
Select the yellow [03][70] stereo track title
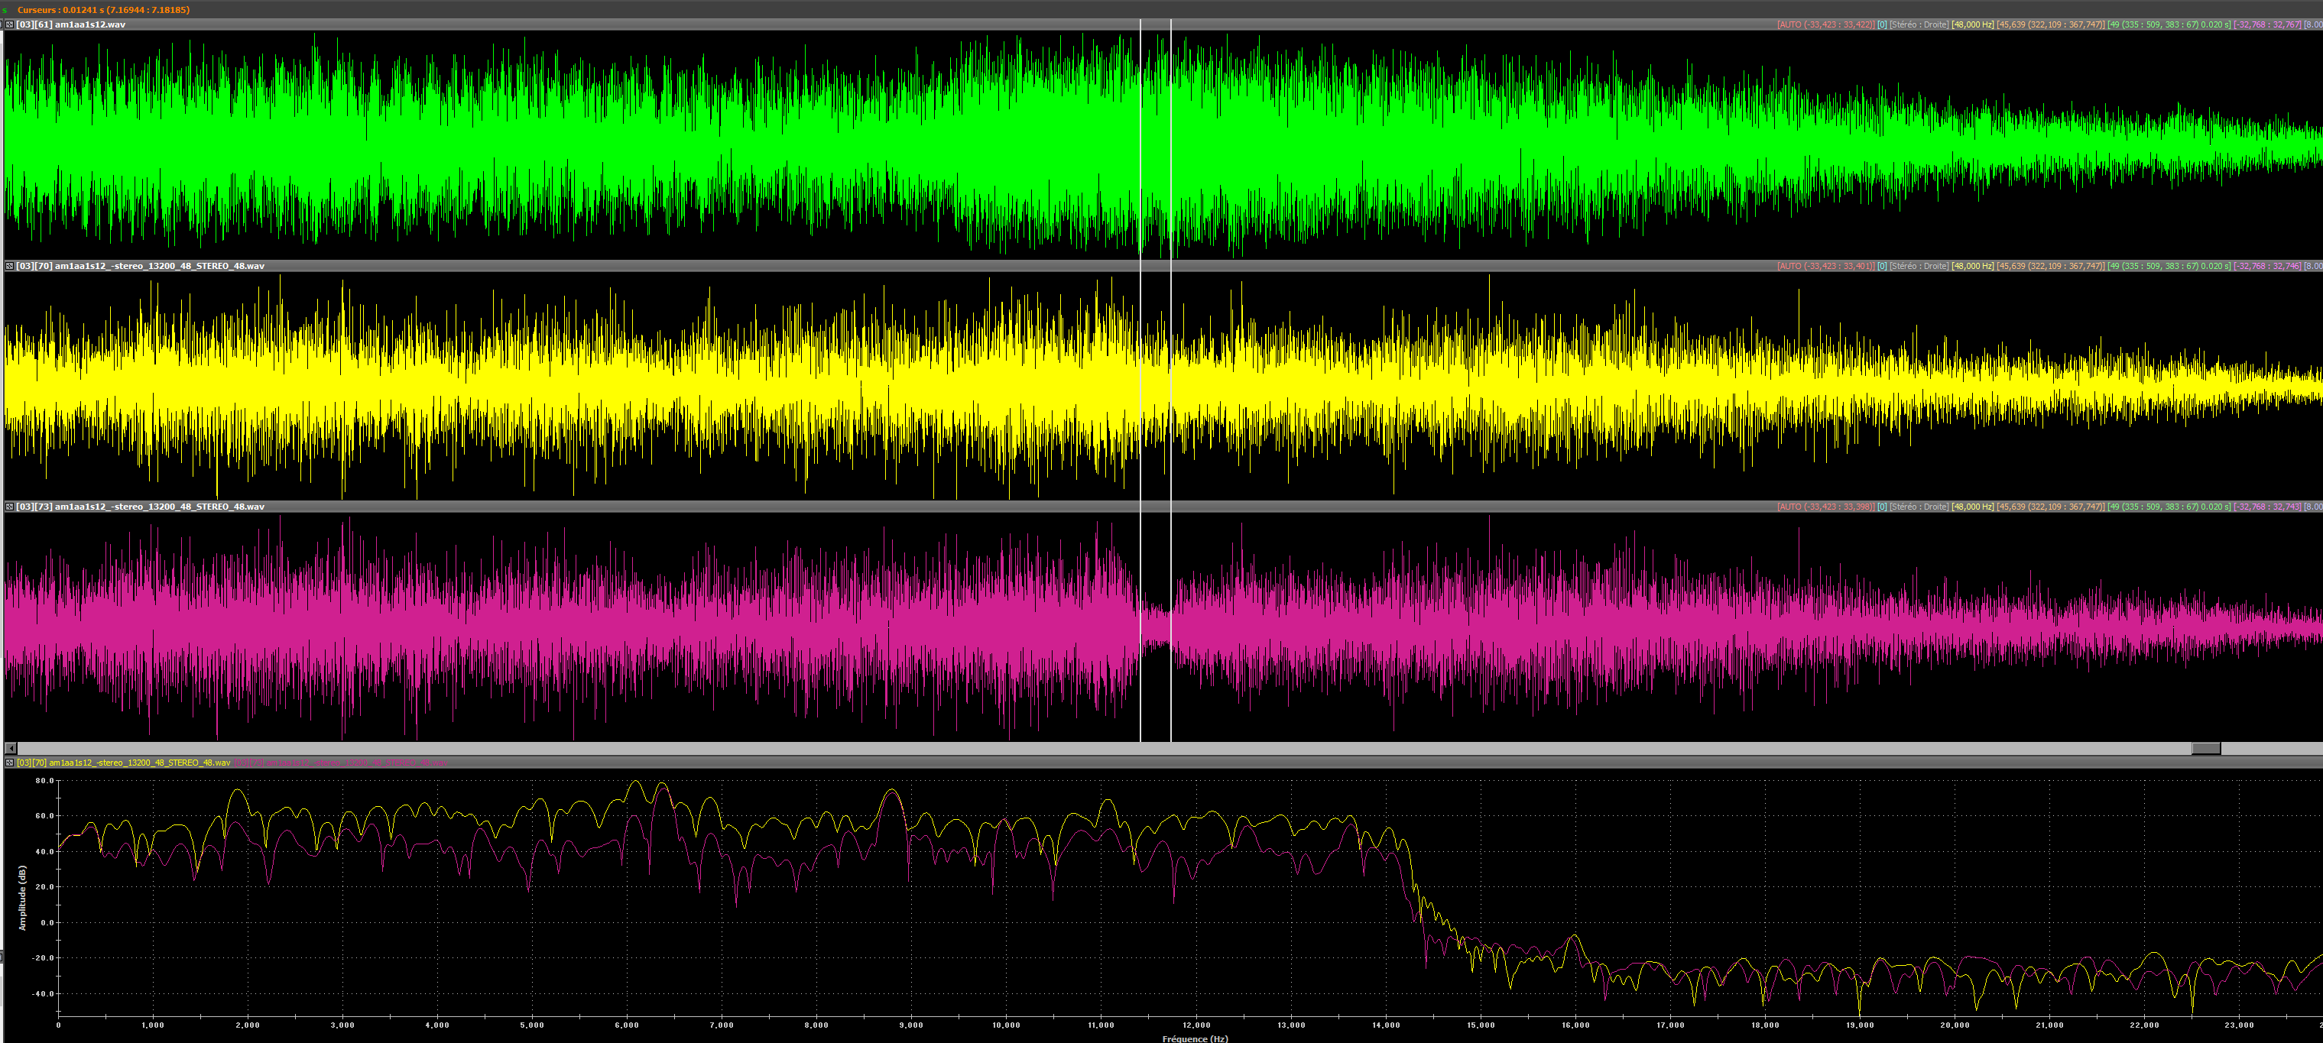pyautogui.click(x=141, y=266)
